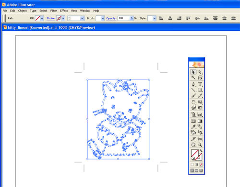
Task: Select the Zoom magnifier tool
Action: pos(200,145)
